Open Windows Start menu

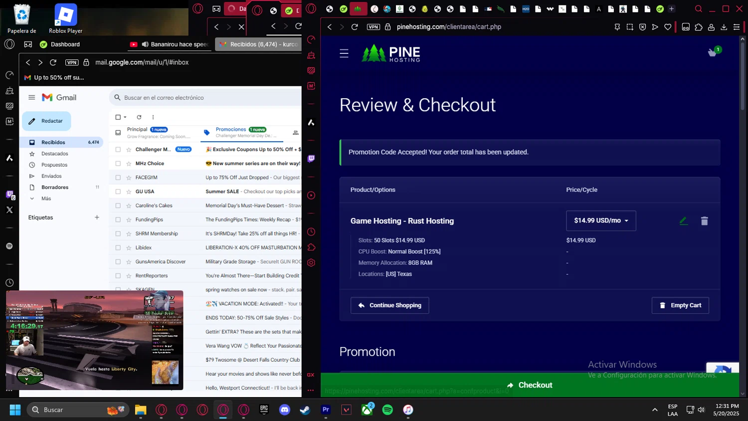pos(15,410)
